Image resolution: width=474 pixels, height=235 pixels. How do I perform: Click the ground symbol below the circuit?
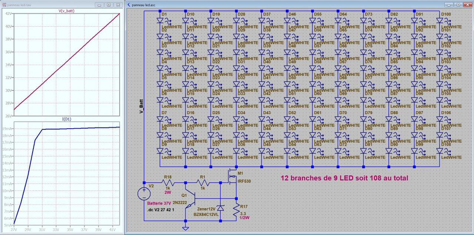pyautogui.click(x=186, y=228)
